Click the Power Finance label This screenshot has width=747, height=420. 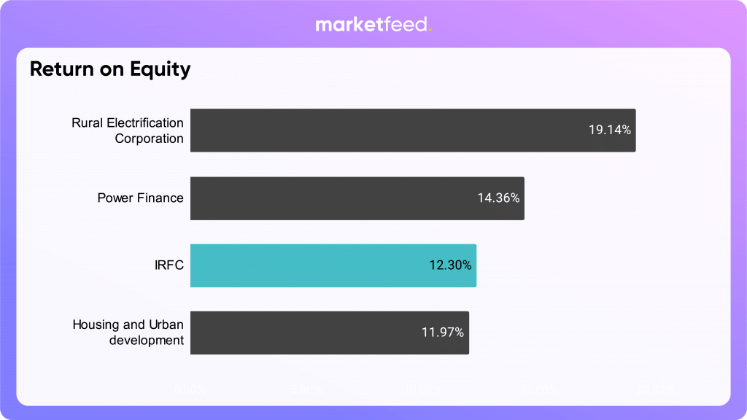tap(141, 198)
